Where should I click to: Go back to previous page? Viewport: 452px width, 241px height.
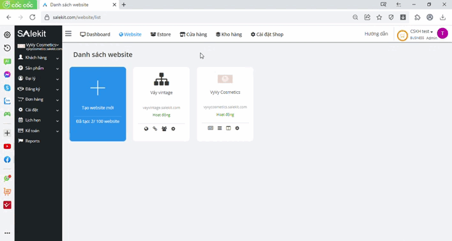tap(9, 17)
